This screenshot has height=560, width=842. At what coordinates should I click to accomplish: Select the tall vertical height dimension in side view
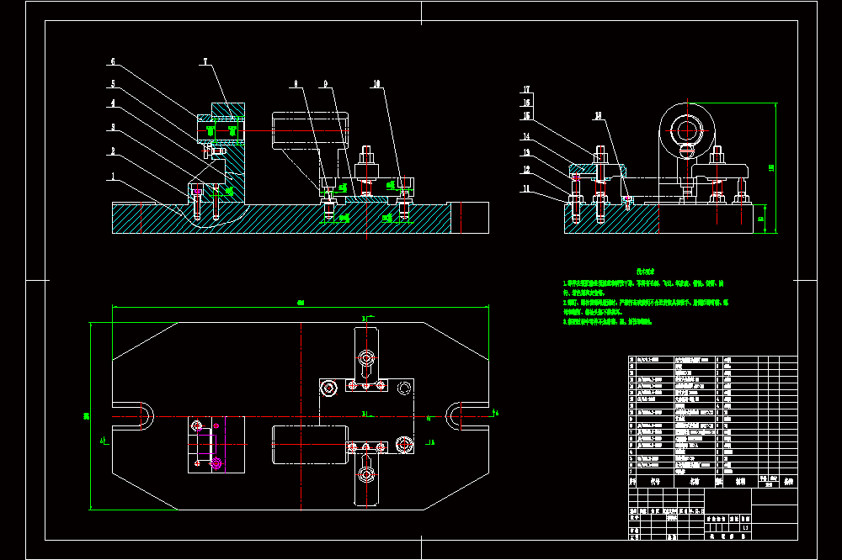(x=775, y=168)
